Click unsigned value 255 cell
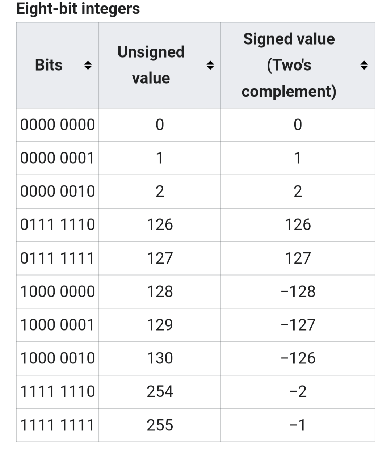The height and width of the screenshot is (454, 391). pos(160,425)
